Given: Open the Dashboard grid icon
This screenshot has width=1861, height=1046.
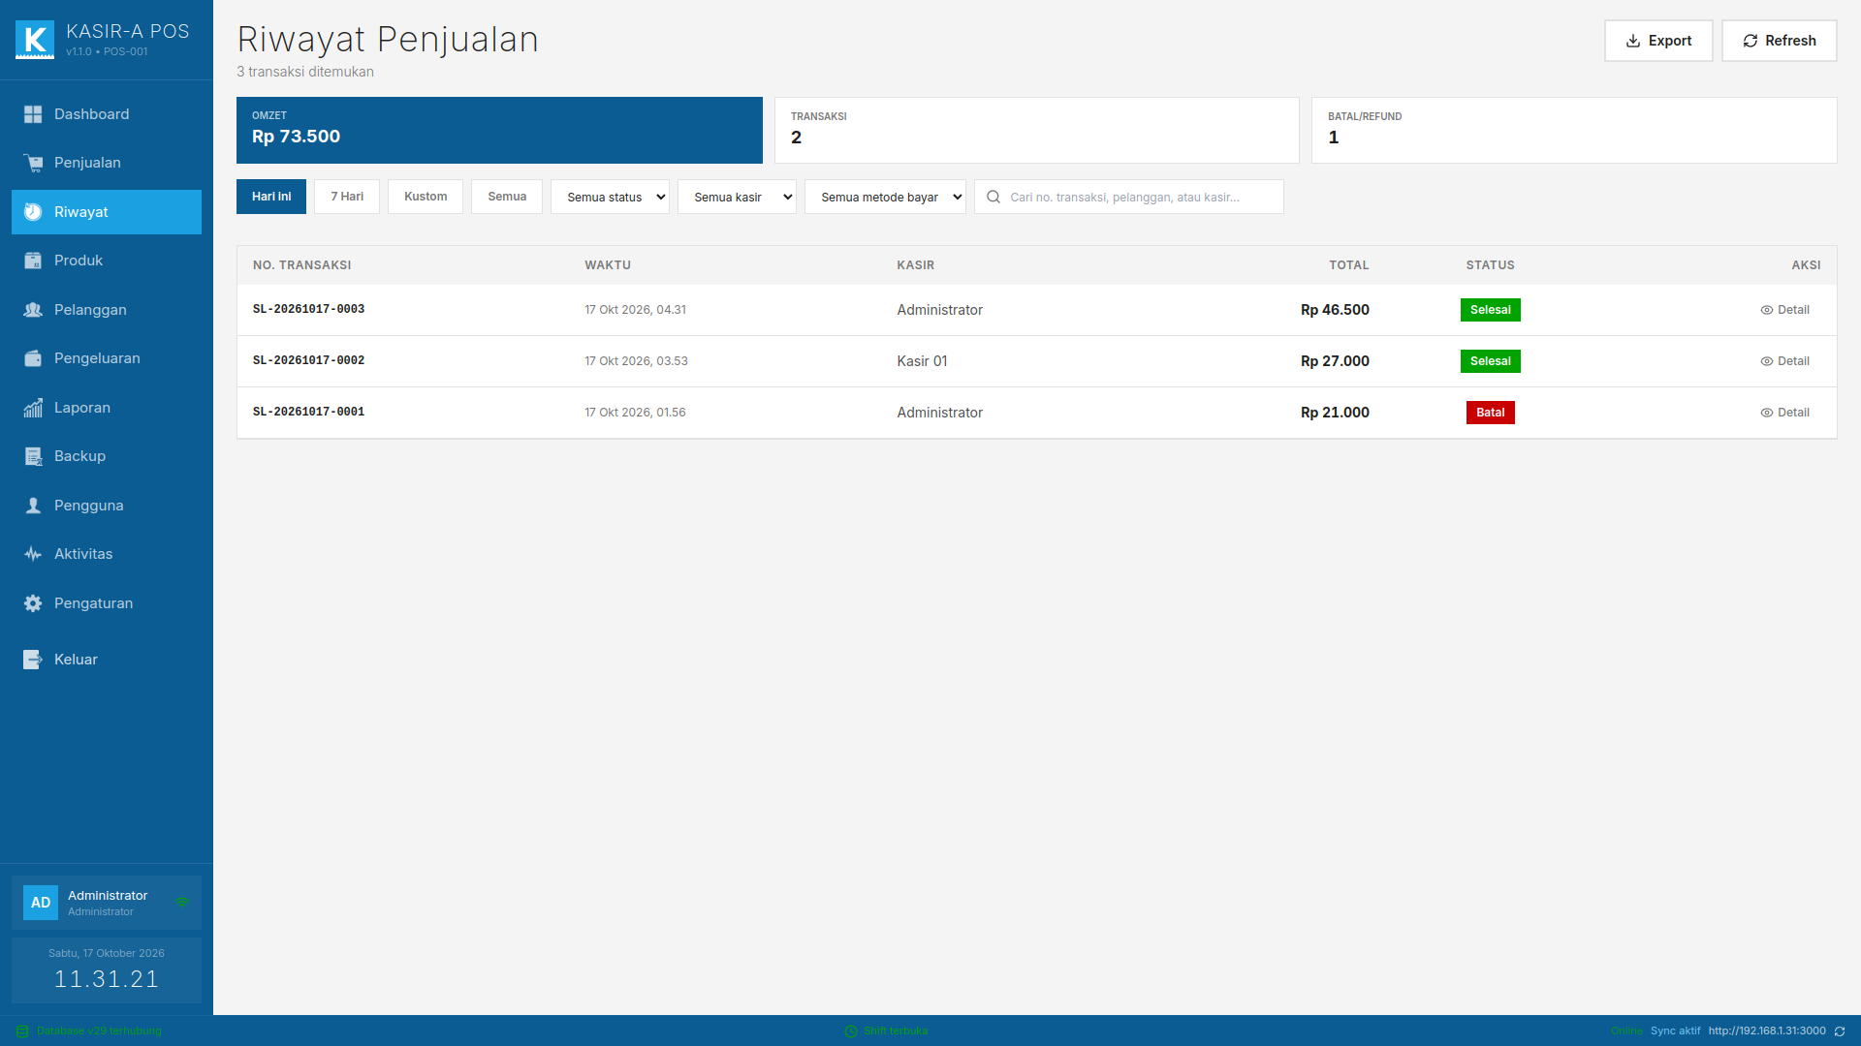Looking at the screenshot, I should coord(33,114).
